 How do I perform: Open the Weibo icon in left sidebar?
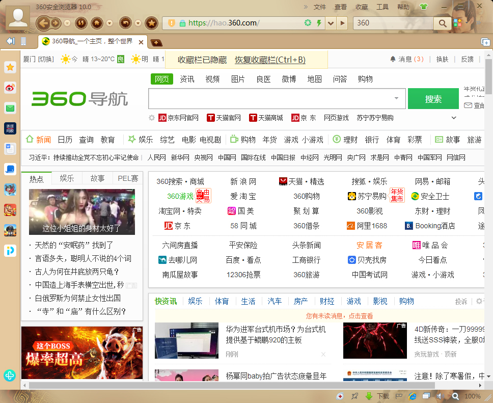tap(10, 87)
